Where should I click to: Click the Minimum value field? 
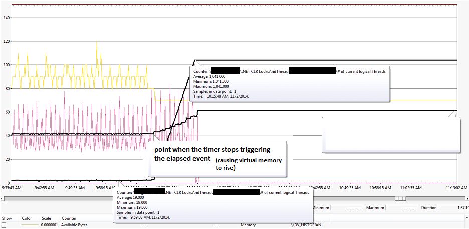click(x=346, y=208)
